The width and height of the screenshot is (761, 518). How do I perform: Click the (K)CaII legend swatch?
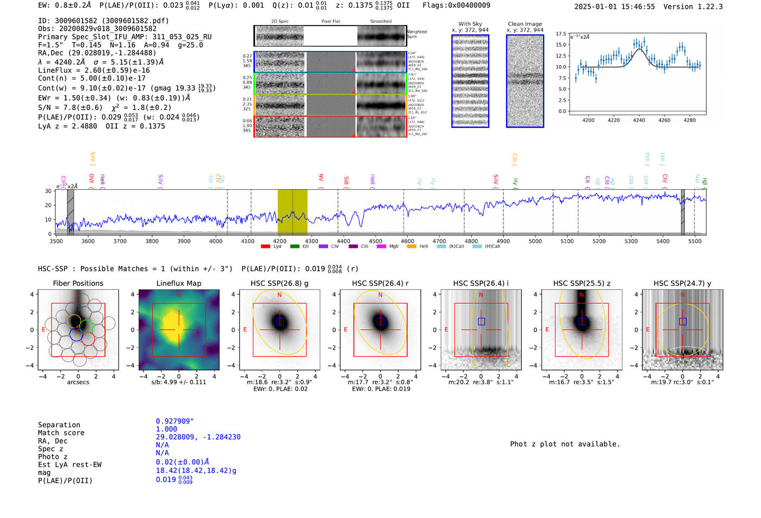(441, 246)
